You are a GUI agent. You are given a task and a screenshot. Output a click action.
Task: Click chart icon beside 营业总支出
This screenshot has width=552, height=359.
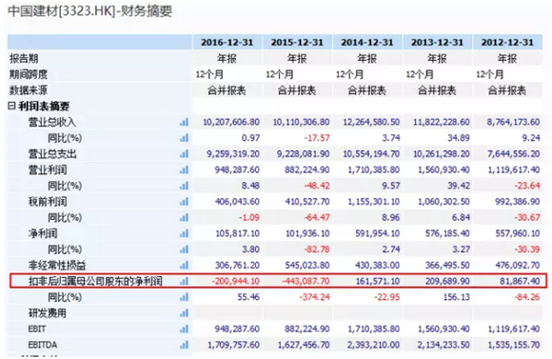coord(184,153)
